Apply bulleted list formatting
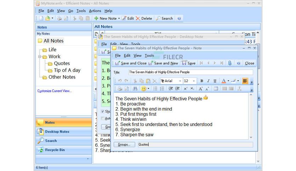This screenshot has height=171, width=296. pos(155,89)
